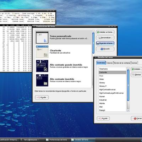
Task: Open Personalizar theme options
Action: pos(105,38)
